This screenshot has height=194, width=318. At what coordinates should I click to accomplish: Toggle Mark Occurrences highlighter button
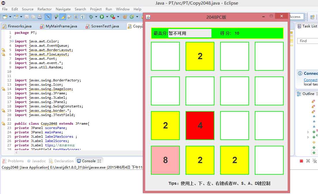click(x=63, y=17)
